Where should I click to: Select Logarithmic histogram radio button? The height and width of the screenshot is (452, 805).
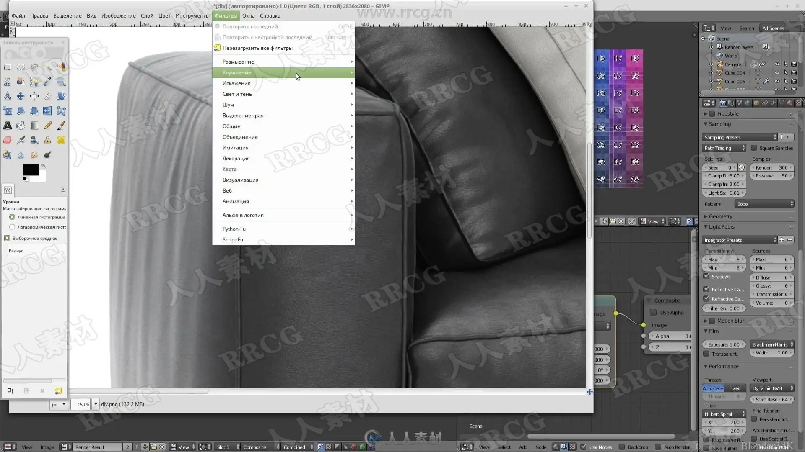[x=12, y=227]
